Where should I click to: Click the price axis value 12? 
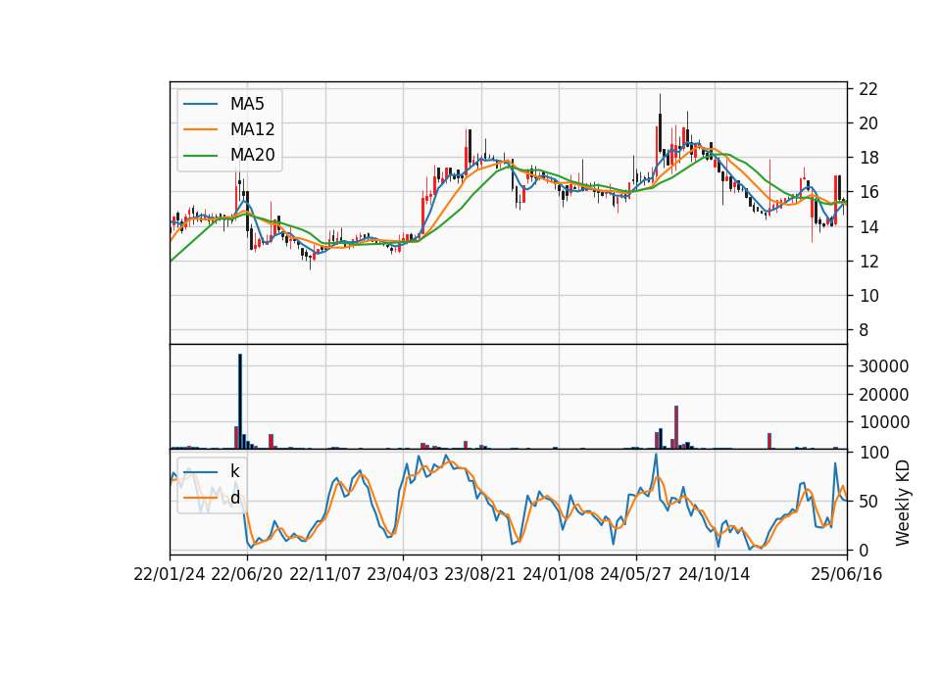tap(868, 262)
